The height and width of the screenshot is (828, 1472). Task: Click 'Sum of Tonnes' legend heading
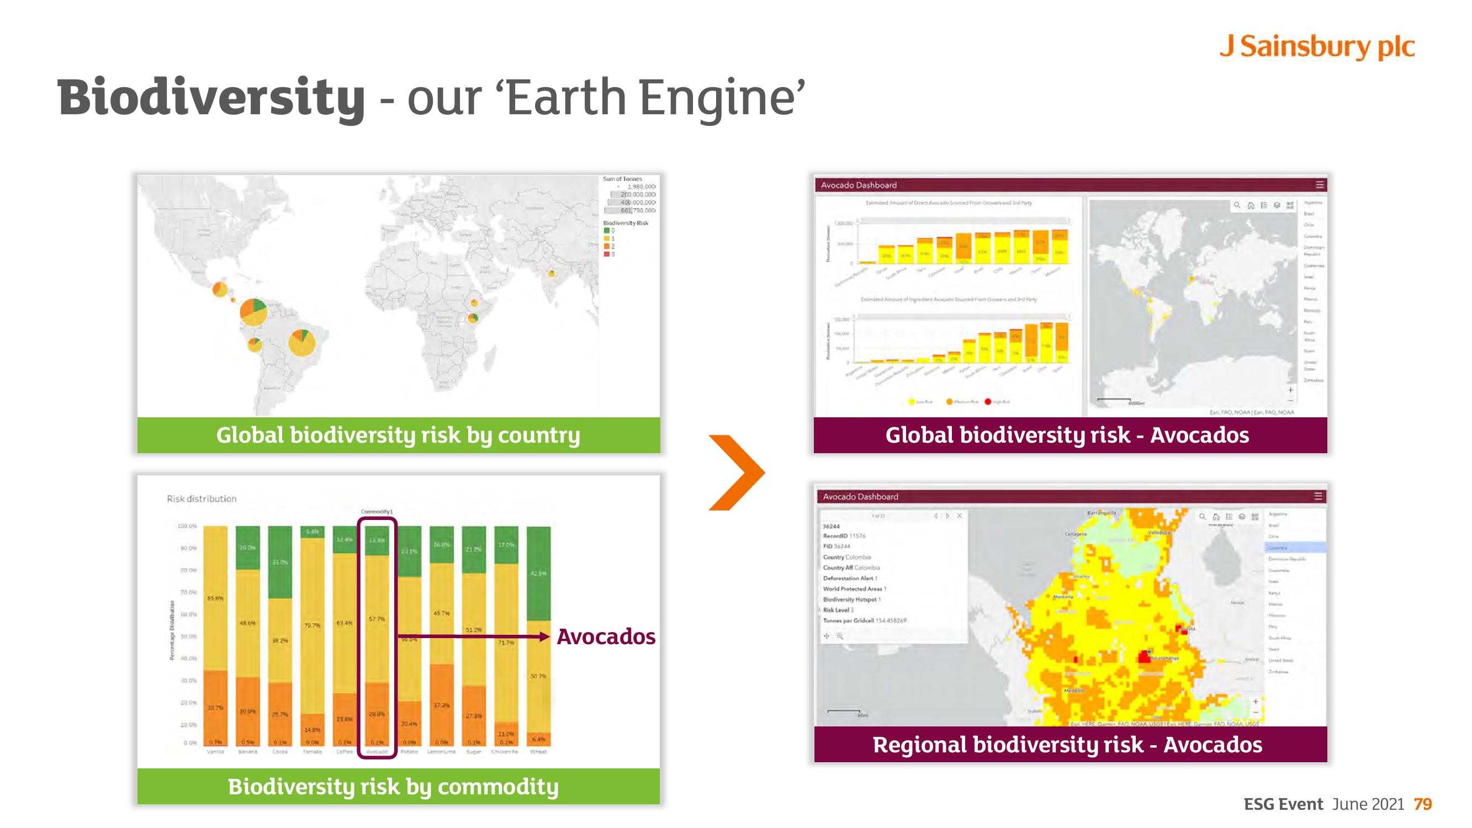(x=622, y=179)
